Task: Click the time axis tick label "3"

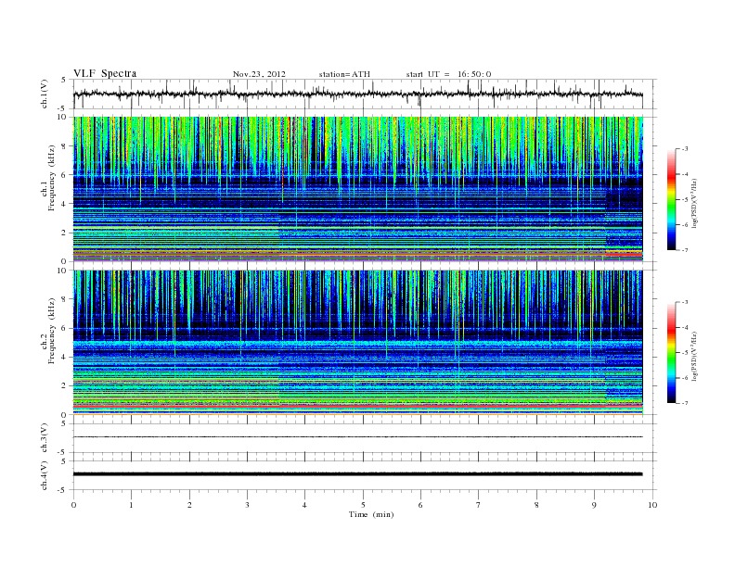Action: 247,505
